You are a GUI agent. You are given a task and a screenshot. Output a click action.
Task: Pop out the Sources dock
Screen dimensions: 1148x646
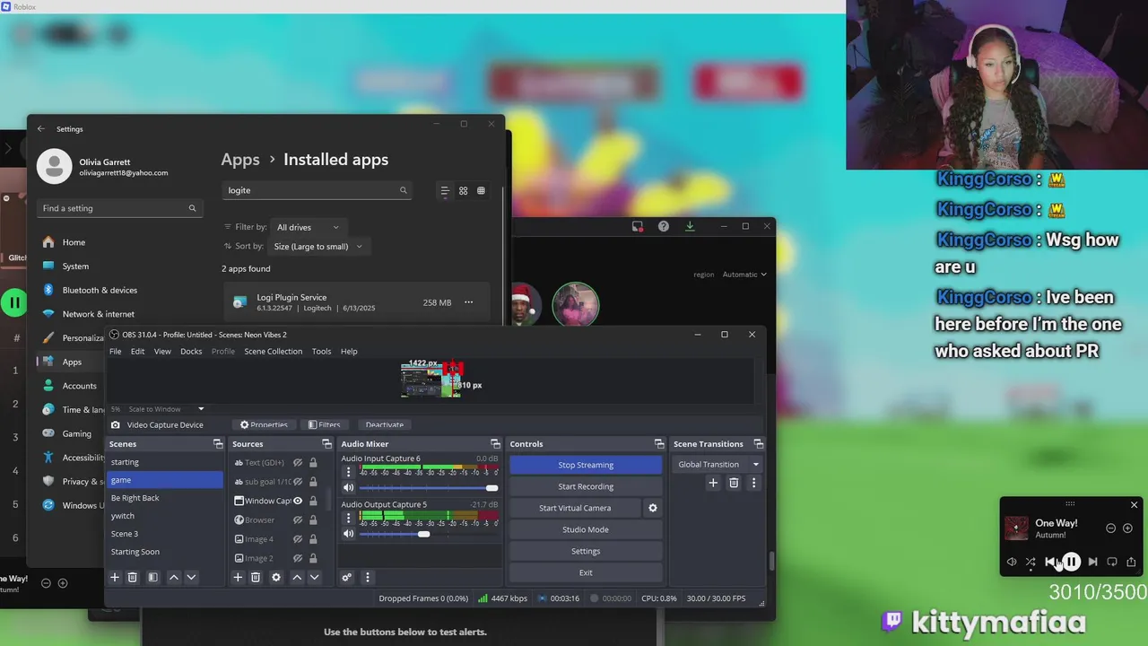tap(327, 444)
